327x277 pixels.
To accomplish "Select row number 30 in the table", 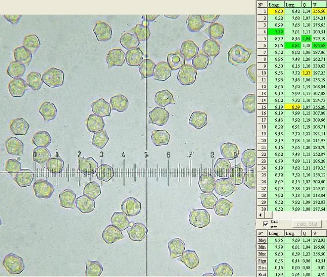I will (262, 209).
